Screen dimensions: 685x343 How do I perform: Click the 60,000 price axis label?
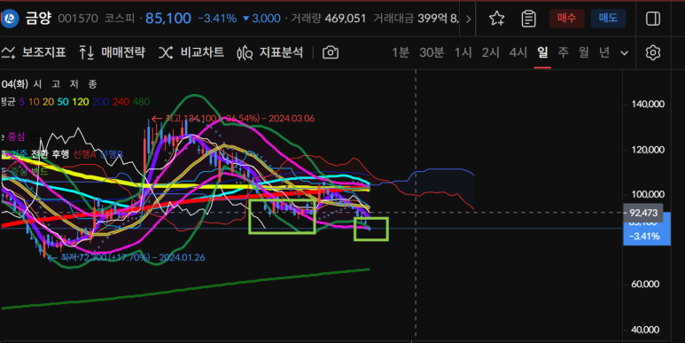tap(645, 285)
